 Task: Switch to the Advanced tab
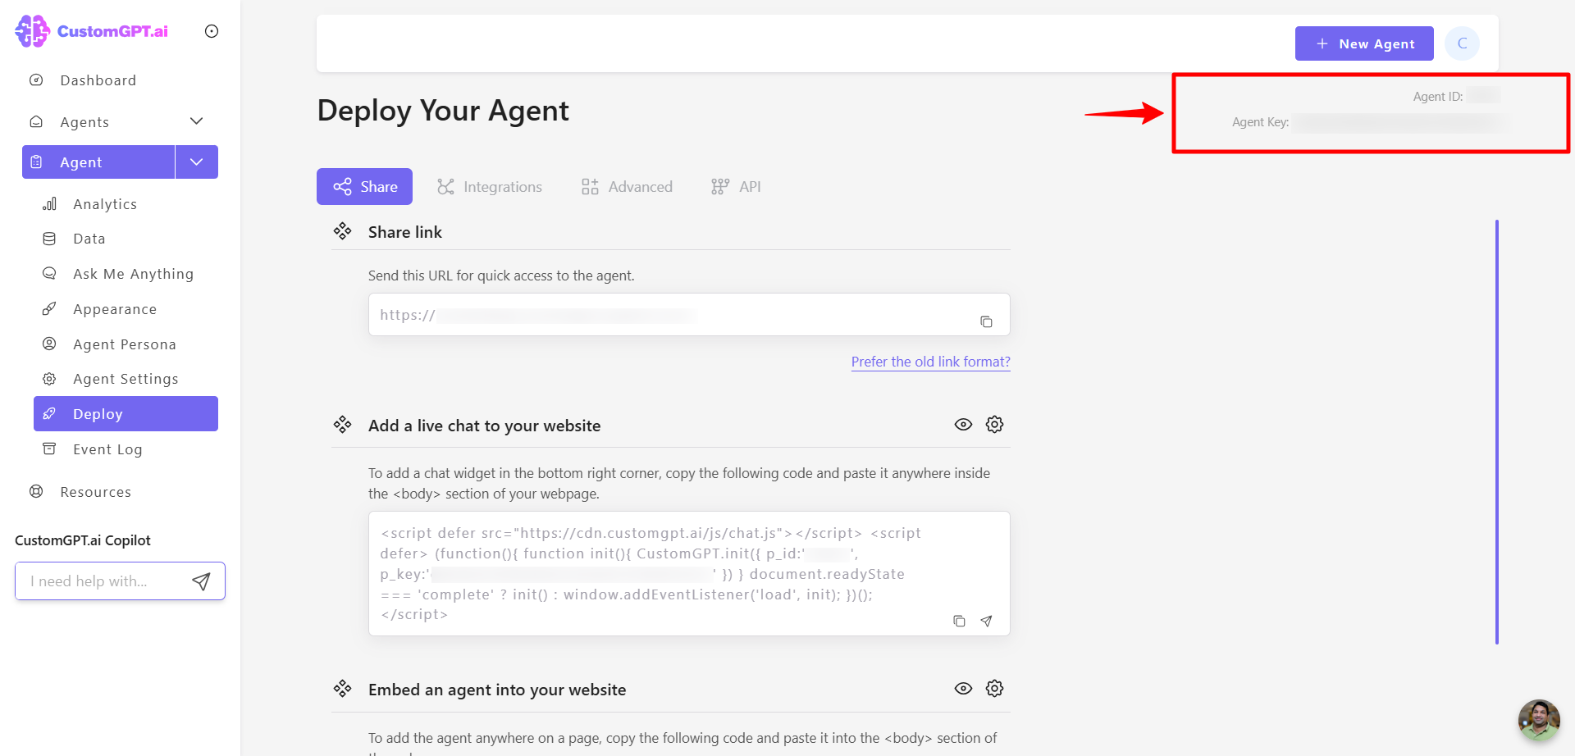coord(627,187)
